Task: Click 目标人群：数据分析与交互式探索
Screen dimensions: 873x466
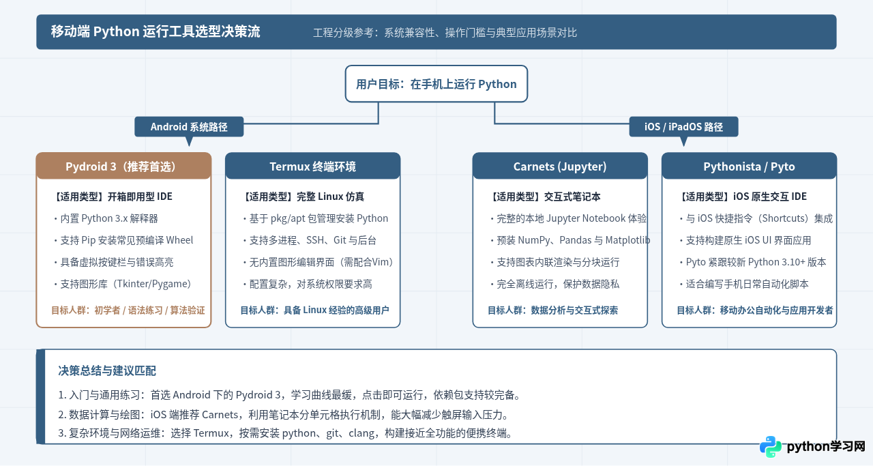Action: [552, 310]
